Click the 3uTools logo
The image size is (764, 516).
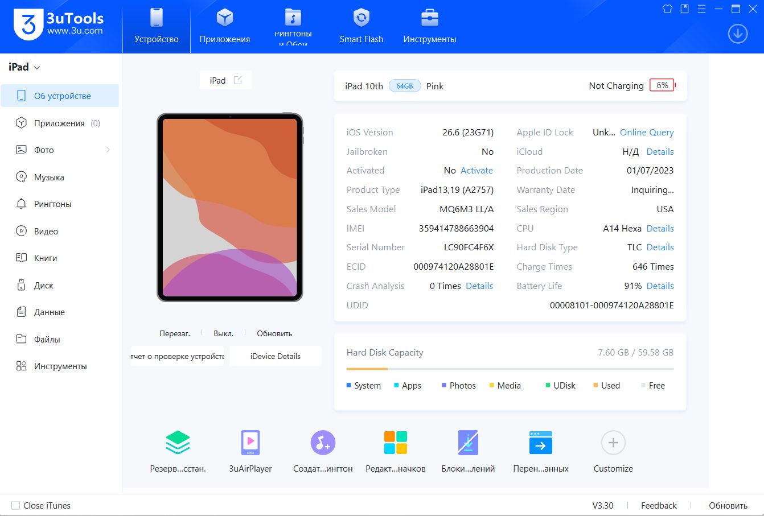[x=59, y=25]
